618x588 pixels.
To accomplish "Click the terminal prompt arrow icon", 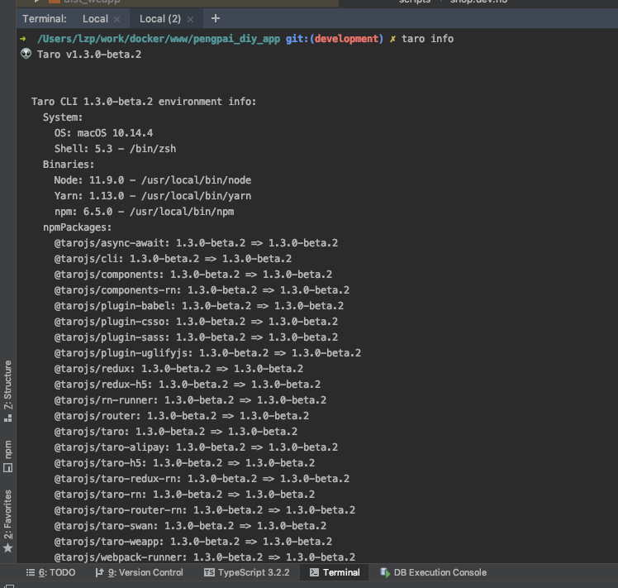I will coord(23,39).
